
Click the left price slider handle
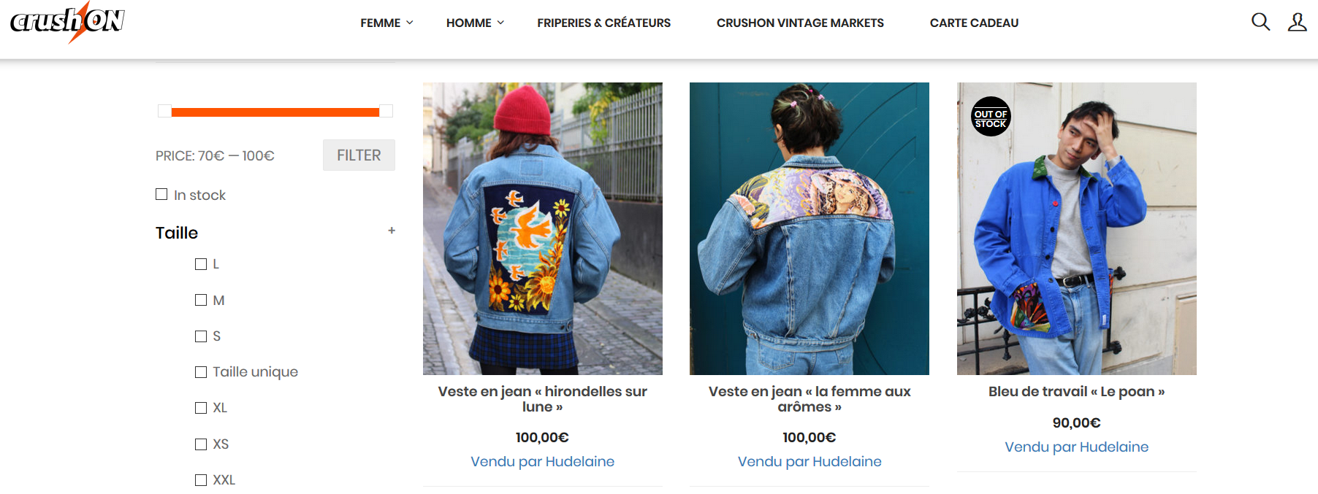165,111
